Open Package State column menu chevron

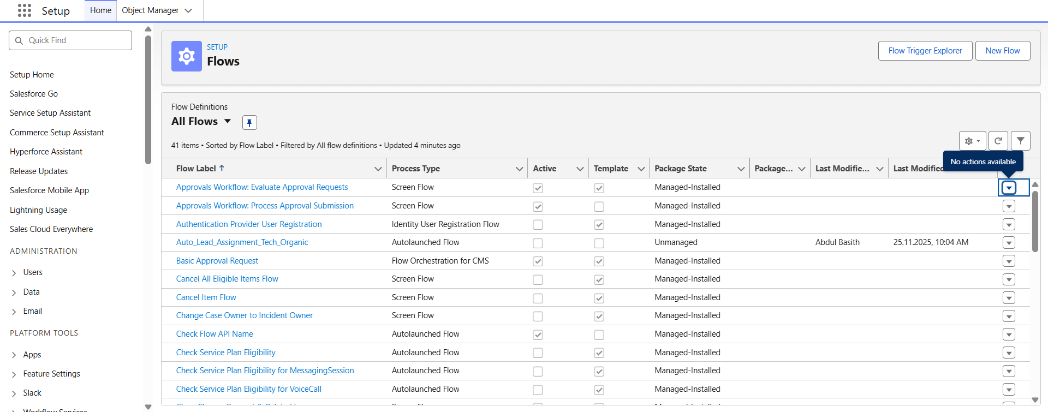(741, 169)
